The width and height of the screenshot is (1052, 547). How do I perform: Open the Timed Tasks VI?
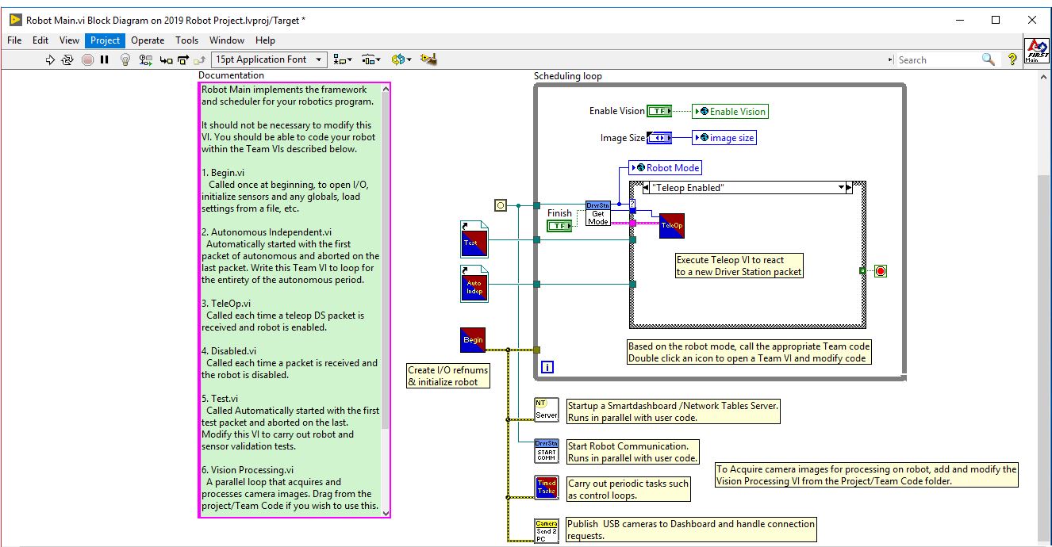(x=547, y=488)
